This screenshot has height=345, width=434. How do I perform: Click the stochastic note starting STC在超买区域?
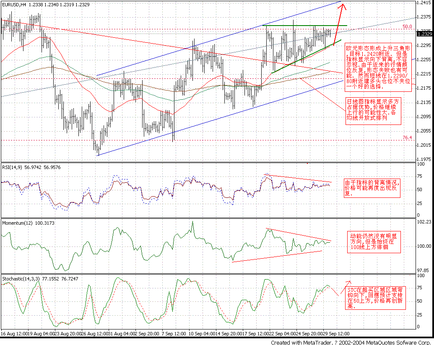click(376, 298)
